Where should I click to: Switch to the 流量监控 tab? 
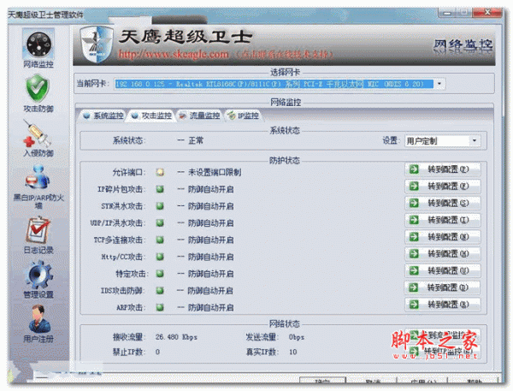coord(199,116)
